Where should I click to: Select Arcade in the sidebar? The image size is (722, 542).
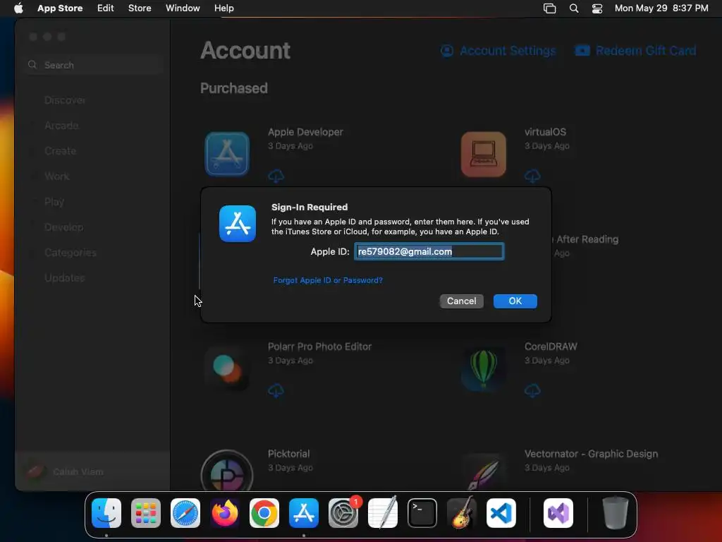[61, 126]
